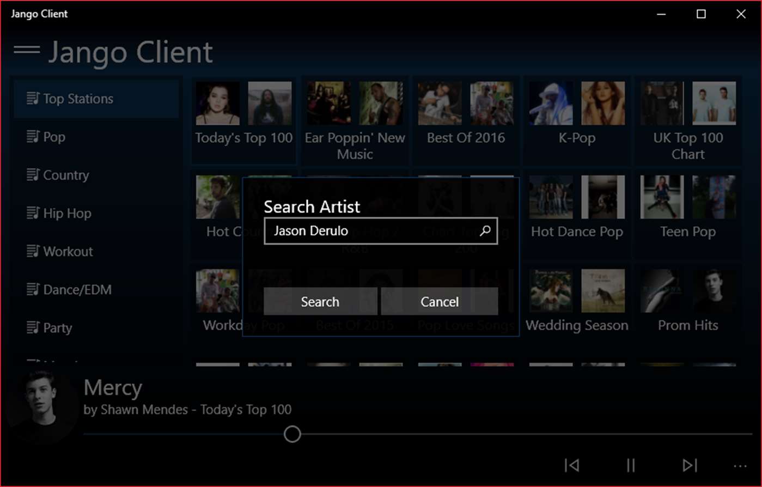Close the Jango Client window

(741, 14)
